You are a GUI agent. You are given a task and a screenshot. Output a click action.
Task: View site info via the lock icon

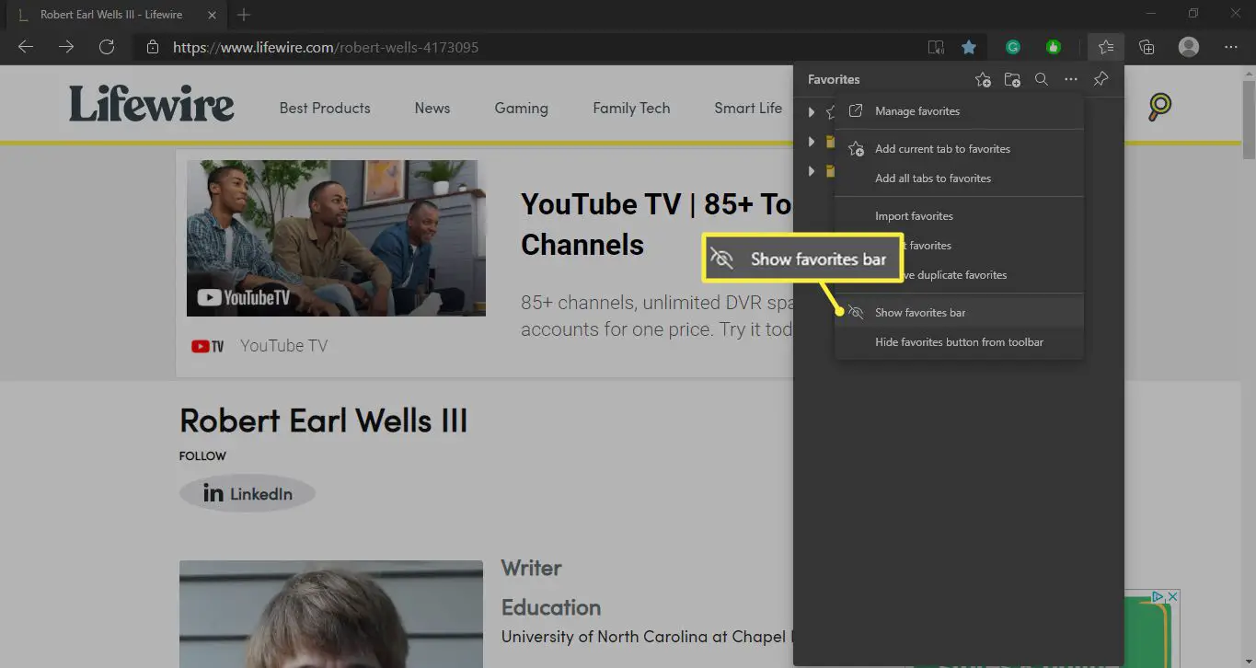point(153,47)
